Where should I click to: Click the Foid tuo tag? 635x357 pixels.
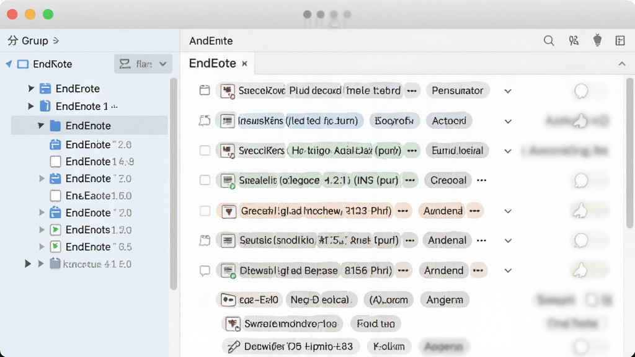pyautogui.click(x=376, y=324)
